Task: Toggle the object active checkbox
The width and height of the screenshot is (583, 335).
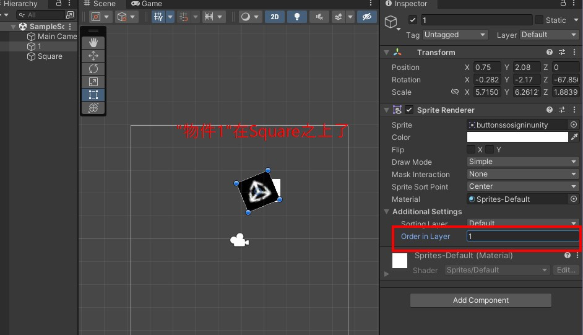Action: click(412, 20)
